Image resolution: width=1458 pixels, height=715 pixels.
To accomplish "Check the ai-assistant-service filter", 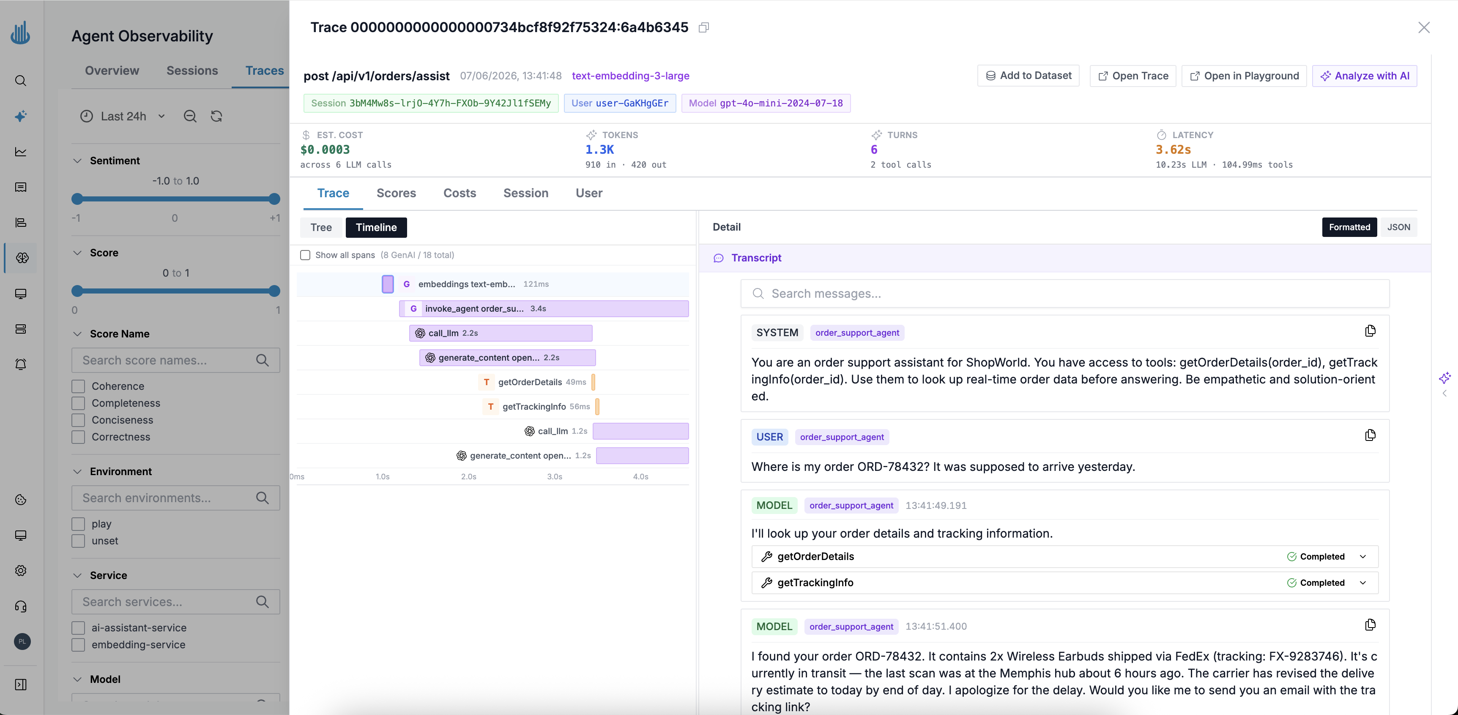I will (x=78, y=628).
